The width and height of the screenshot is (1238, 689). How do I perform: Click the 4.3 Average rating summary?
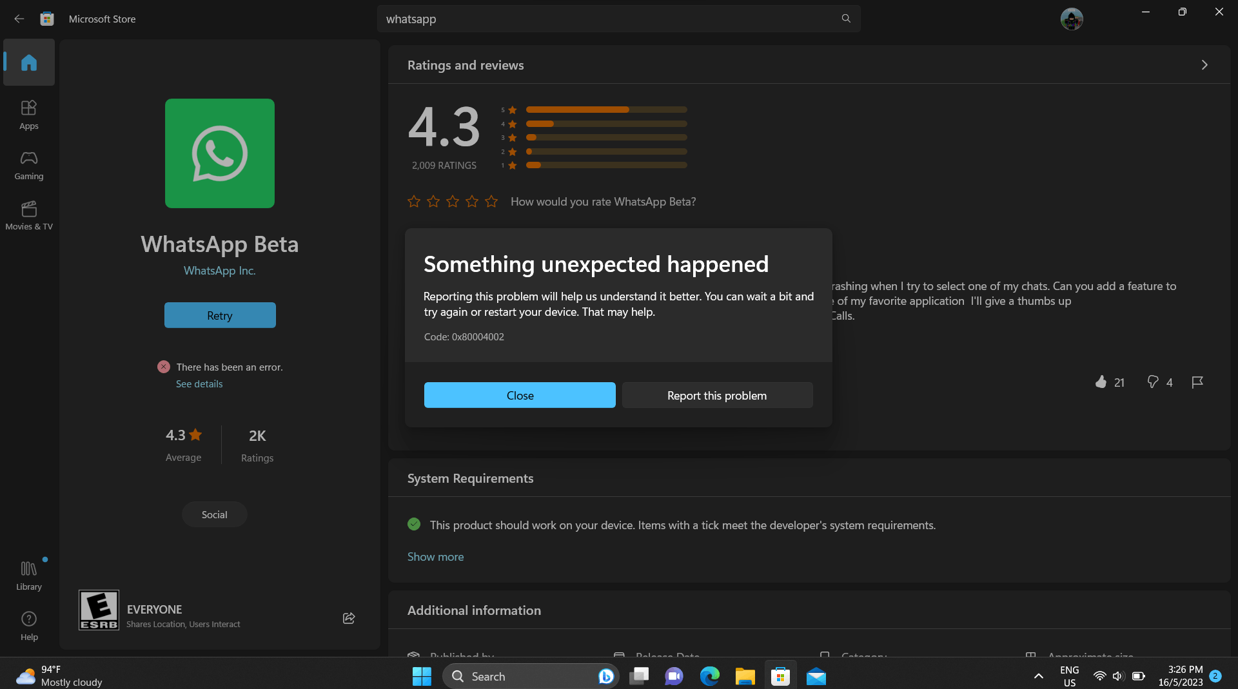[x=184, y=444]
